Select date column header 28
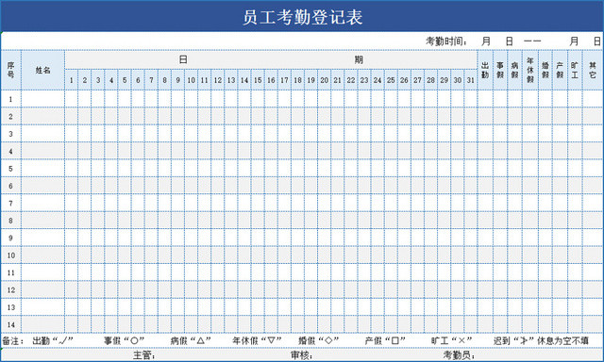Image resolution: width=604 pixels, height=362 pixels. click(430, 80)
